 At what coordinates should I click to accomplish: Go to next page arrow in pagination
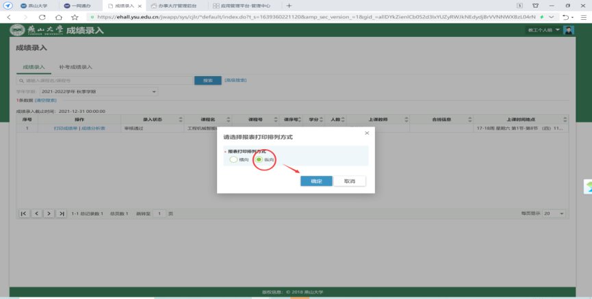(x=49, y=213)
